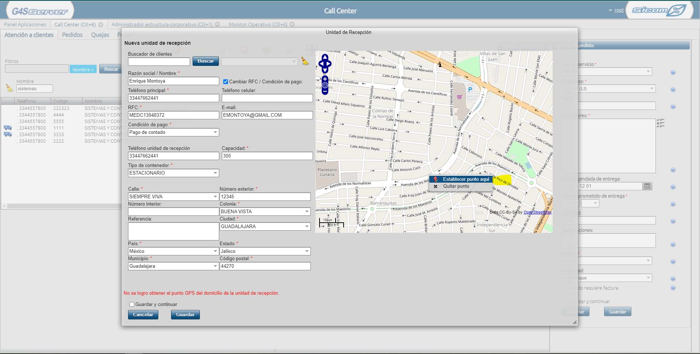Check Guardar y continuar in the dialog

(132, 305)
